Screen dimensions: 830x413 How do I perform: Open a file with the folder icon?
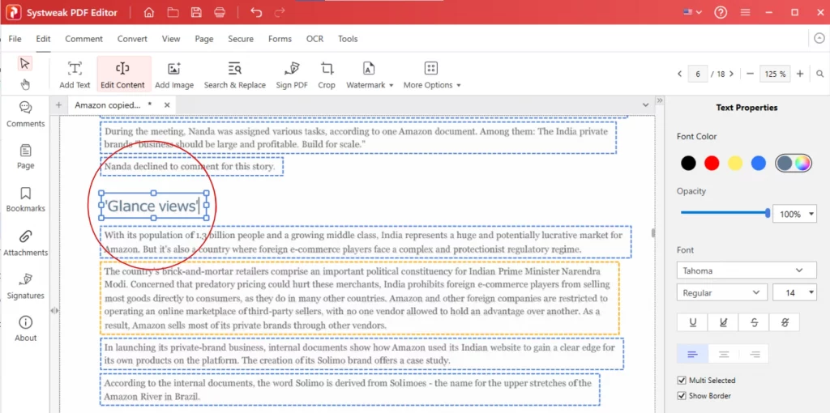pos(173,13)
